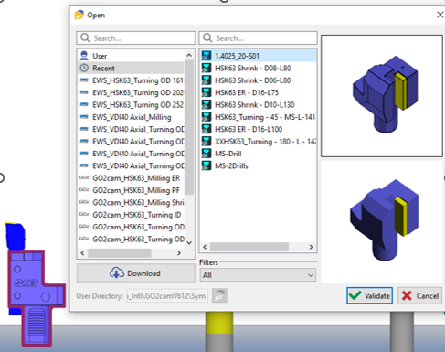Viewport: 445px width, 352px height.
Task: Click the left list scroll left arrow
Action: (x=82, y=253)
